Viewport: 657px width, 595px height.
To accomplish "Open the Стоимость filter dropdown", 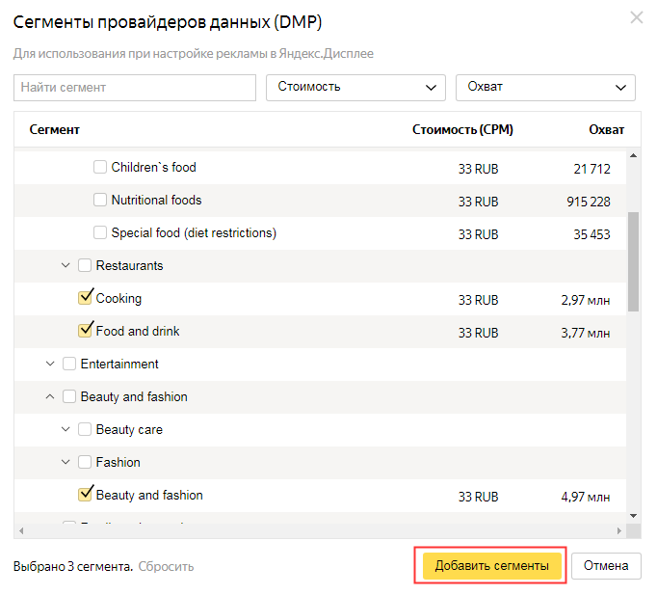I will [x=355, y=87].
